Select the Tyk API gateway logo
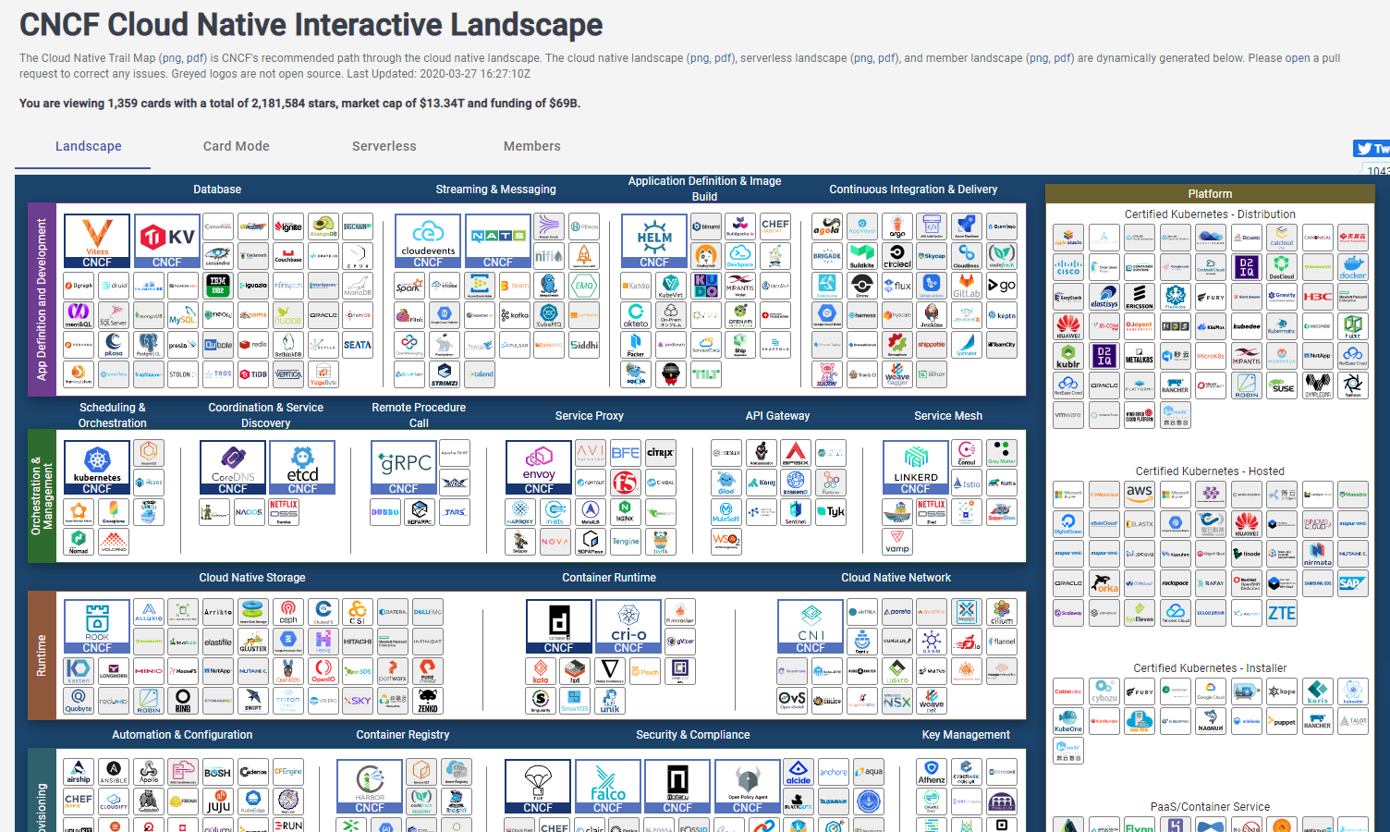 (x=831, y=511)
